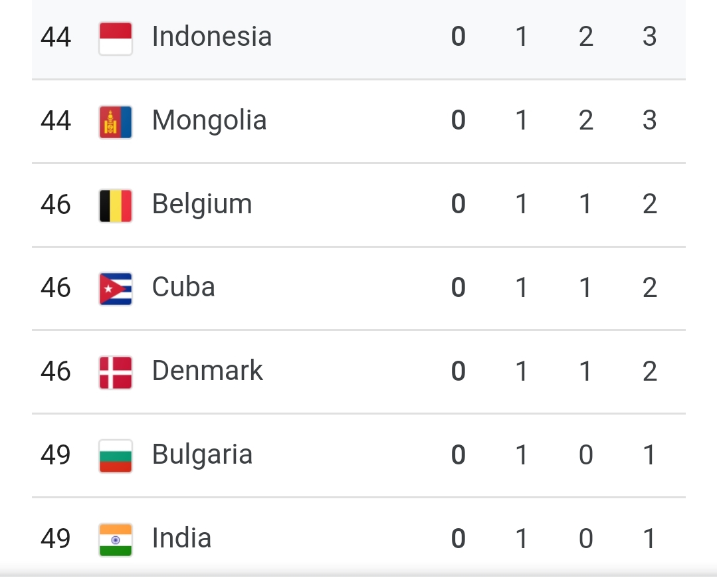
Task: Open the India country name
Action: coord(181,538)
